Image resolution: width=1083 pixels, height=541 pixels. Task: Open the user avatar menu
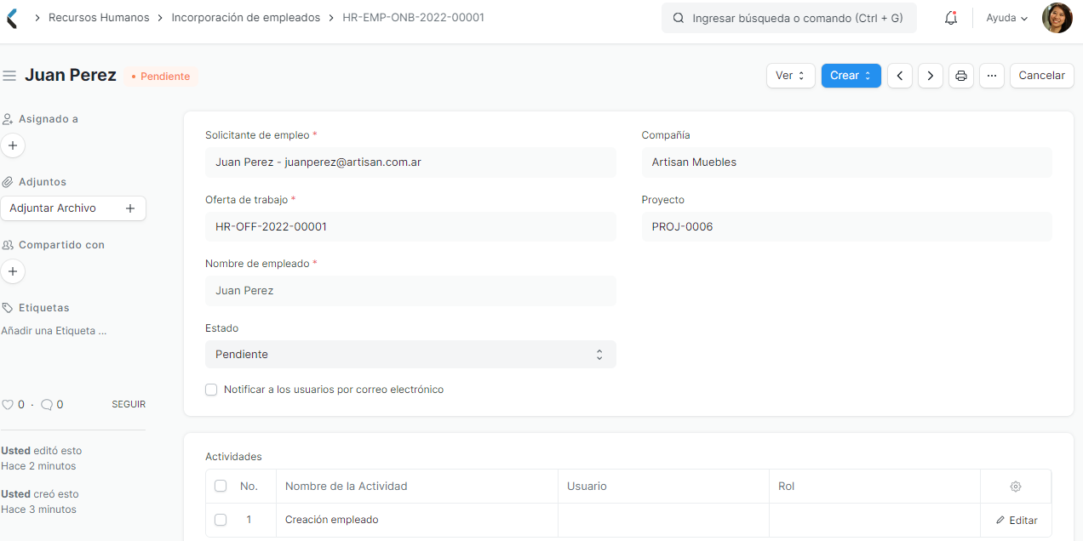click(x=1057, y=18)
